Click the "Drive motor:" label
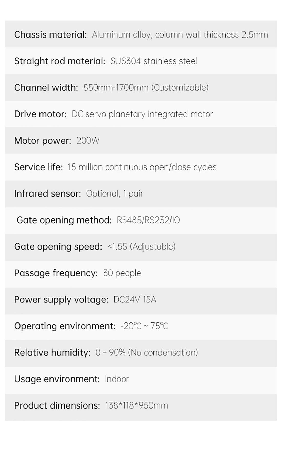 click(x=40, y=114)
